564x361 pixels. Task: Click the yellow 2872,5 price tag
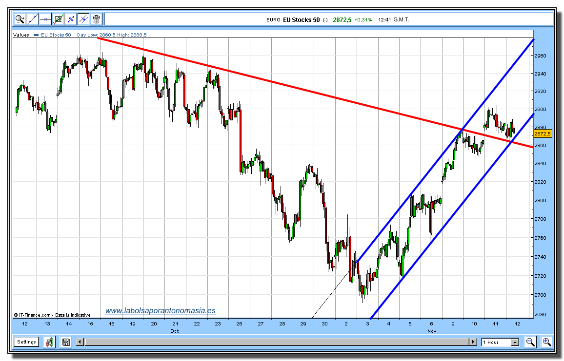point(543,133)
